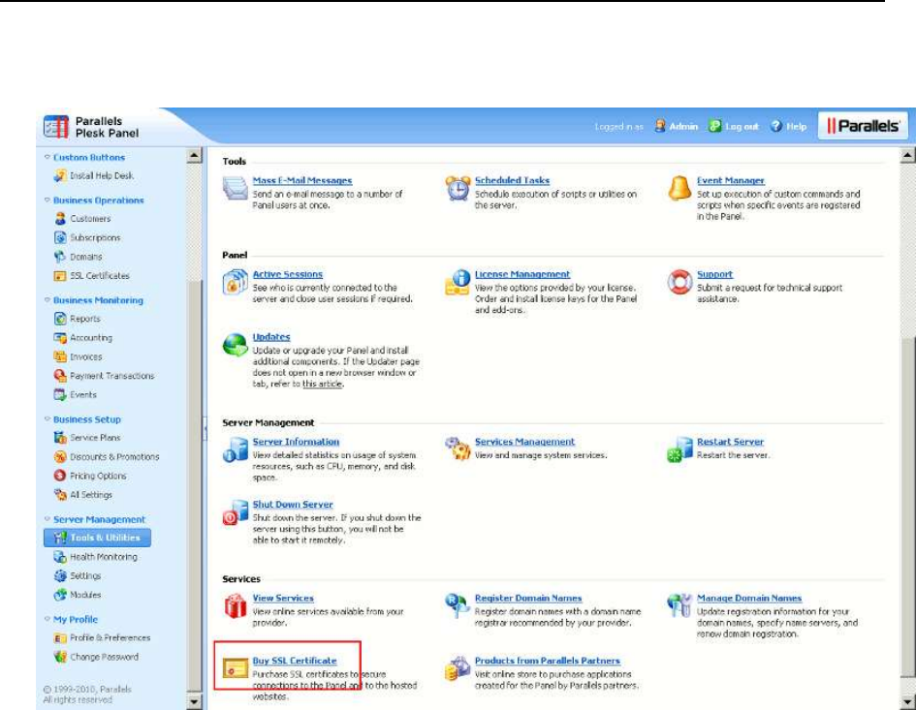Click the View Services gift box icon
916x710 pixels.
(x=236, y=605)
